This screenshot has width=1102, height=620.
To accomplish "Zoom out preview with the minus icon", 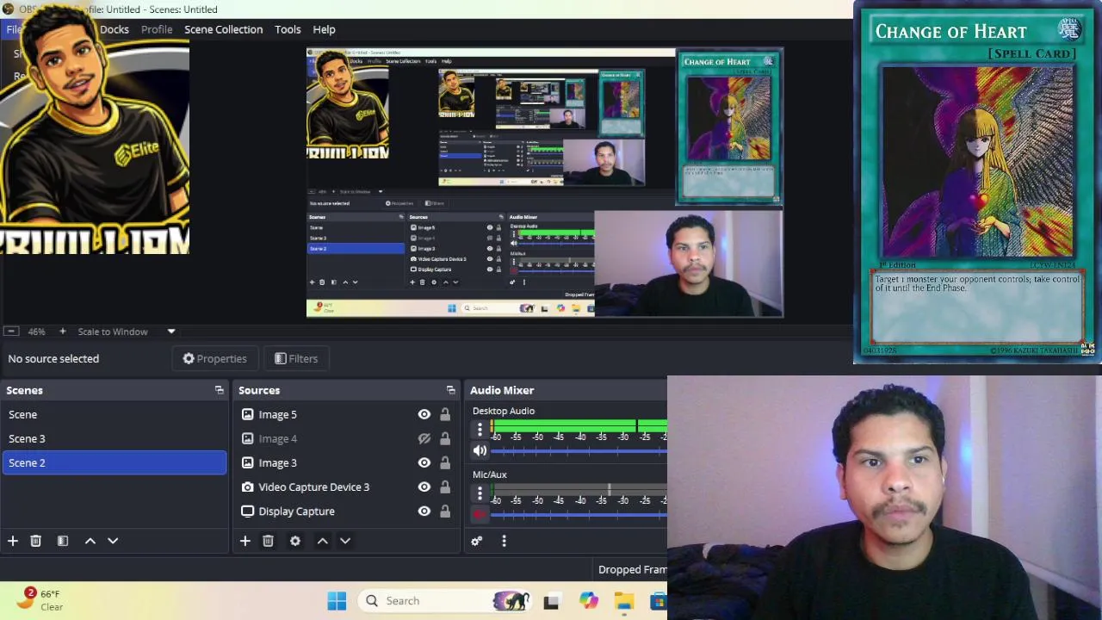I will pyautogui.click(x=10, y=332).
